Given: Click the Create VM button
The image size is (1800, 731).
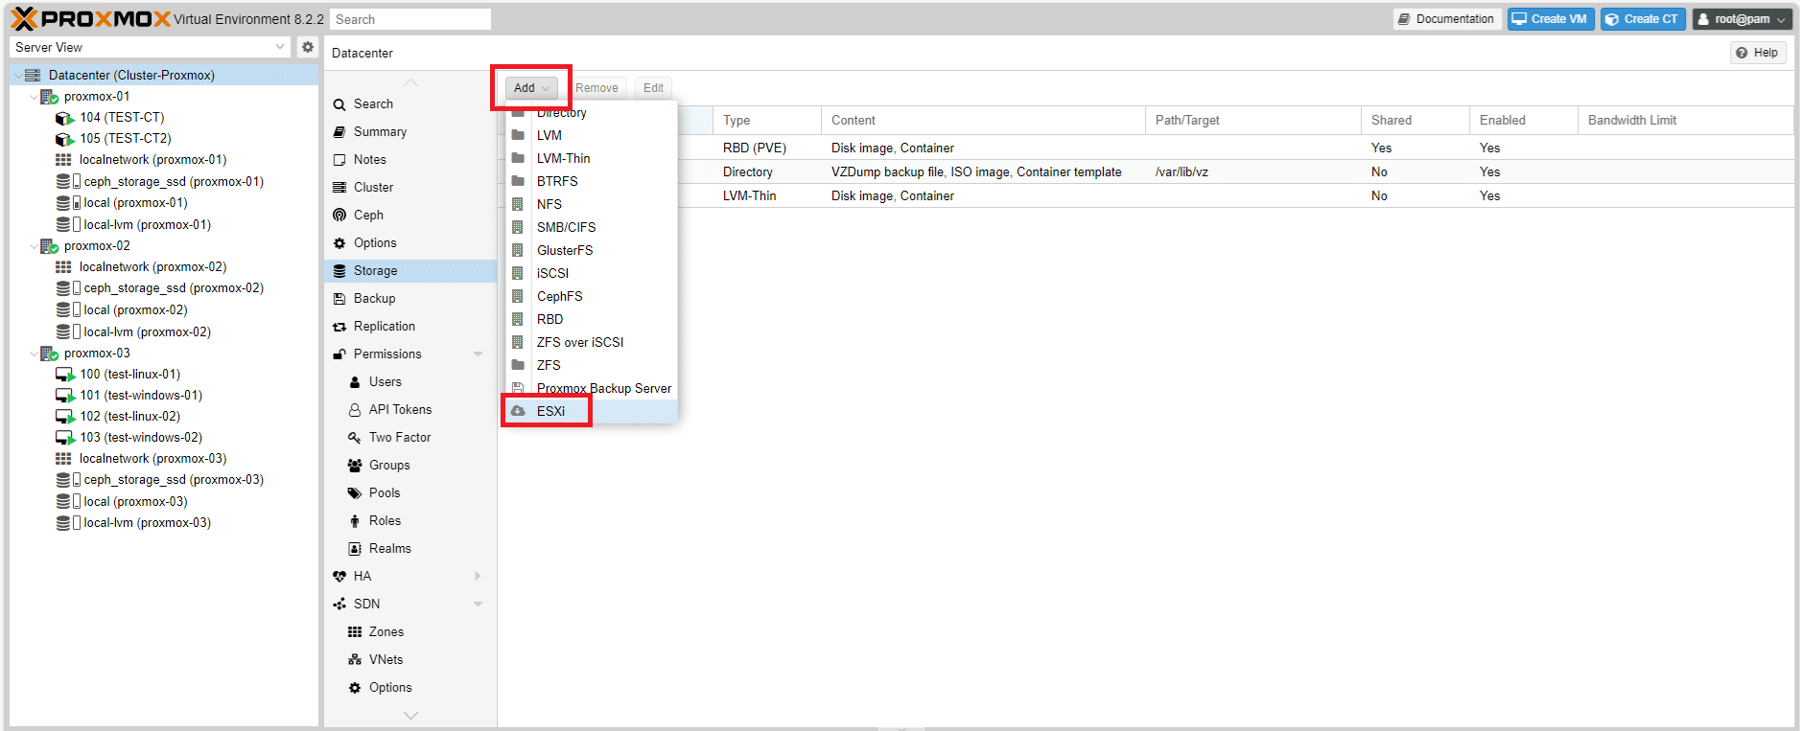Looking at the screenshot, I should point(1551,19).
